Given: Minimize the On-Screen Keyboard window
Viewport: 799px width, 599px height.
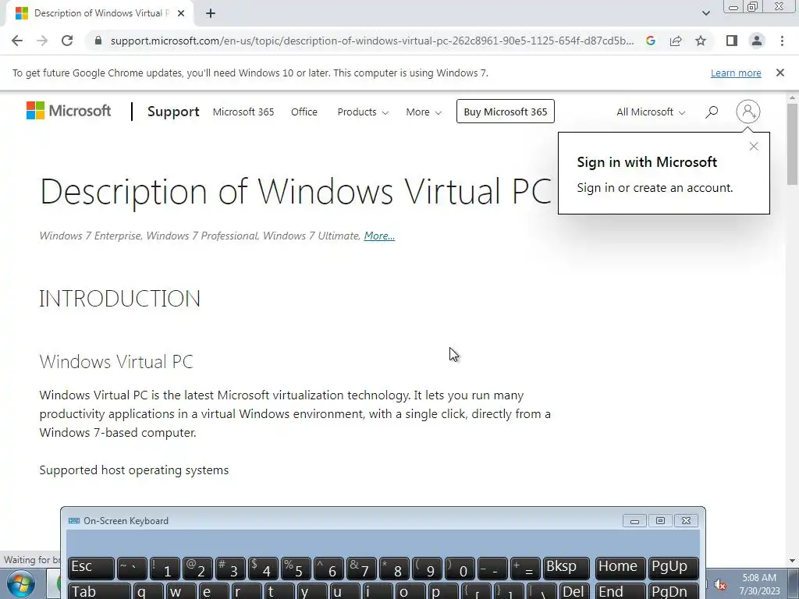Looking at the screenshot, I should point(634,520).
